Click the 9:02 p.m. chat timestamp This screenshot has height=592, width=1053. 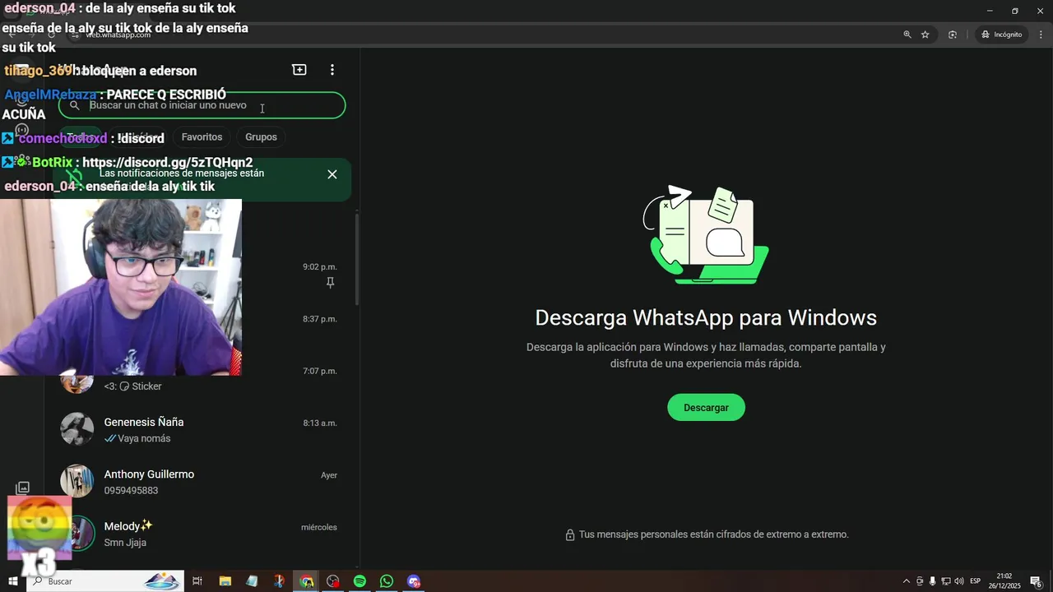pyautogui.click(x=320, y=267)
